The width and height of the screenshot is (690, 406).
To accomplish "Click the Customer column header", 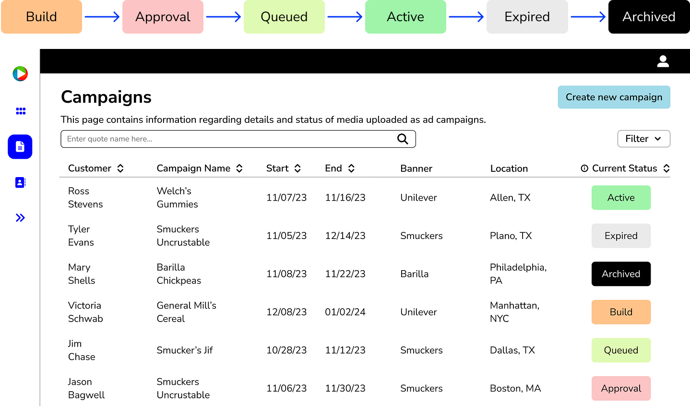I will coord(90,168).
